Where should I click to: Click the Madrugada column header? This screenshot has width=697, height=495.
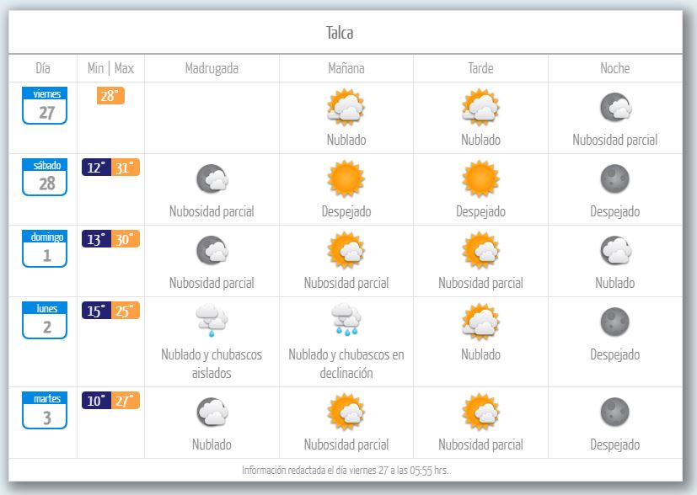tap(212, 68)
